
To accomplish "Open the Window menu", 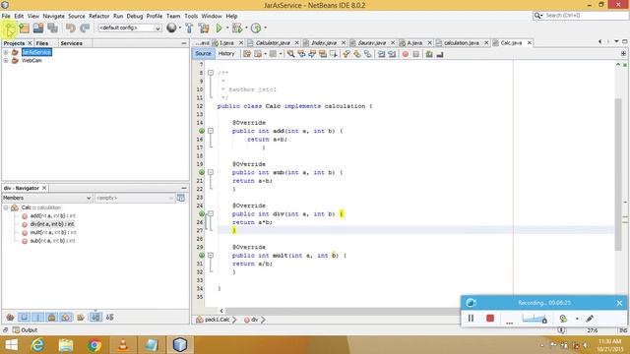I will [x=212, y=16].
